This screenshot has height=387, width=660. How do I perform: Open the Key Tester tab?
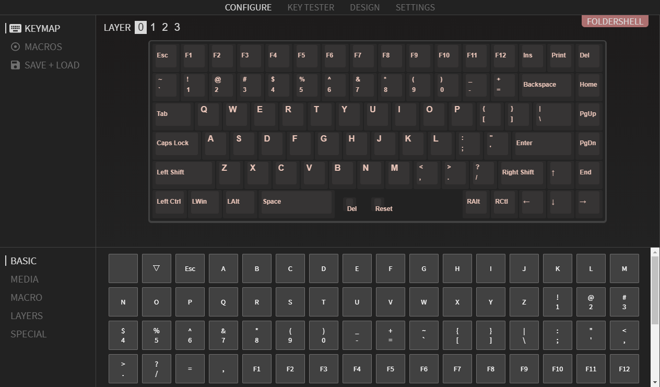[x=311, y=7]
